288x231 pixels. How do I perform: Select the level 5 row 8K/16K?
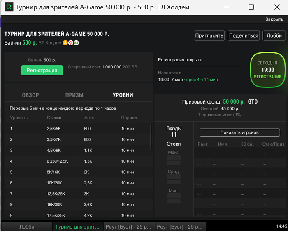[79, 172]
